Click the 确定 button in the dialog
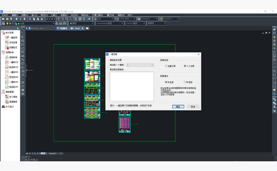Viewport: 277px width, 171px height. click(178, 106)
